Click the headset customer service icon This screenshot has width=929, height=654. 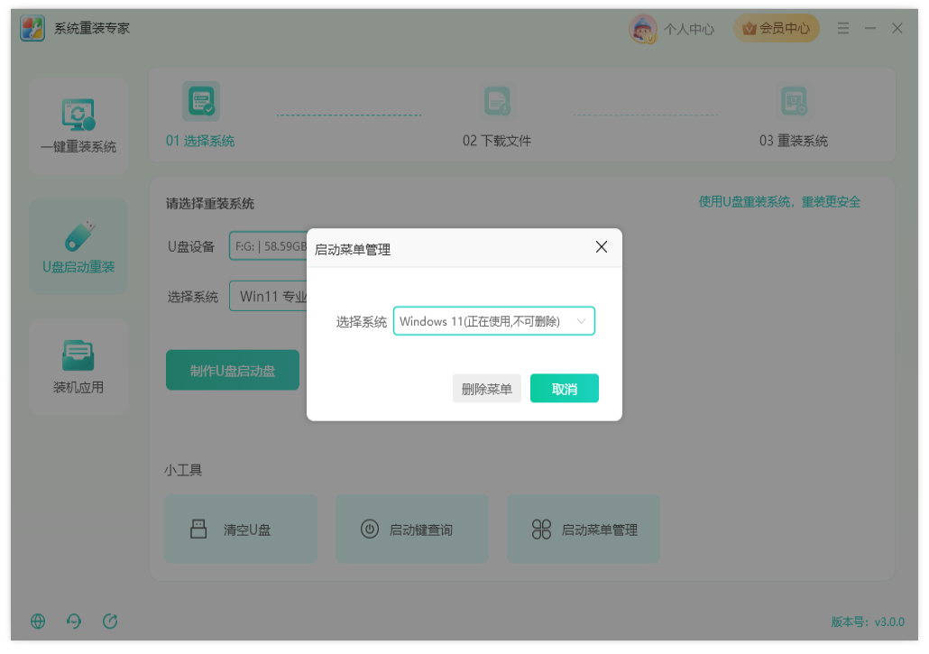click(74, 621)
